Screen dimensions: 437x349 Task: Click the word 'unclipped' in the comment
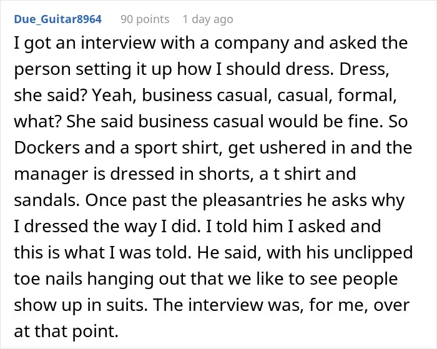pos(373,253)
